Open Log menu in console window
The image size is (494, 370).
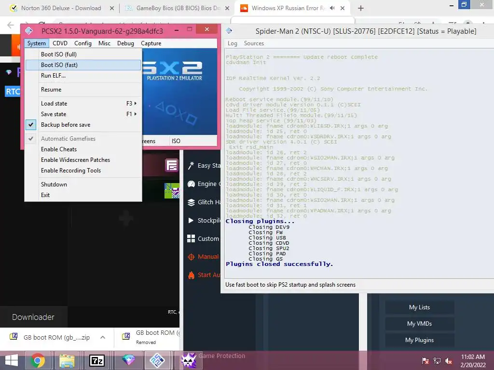pos(233,43)
